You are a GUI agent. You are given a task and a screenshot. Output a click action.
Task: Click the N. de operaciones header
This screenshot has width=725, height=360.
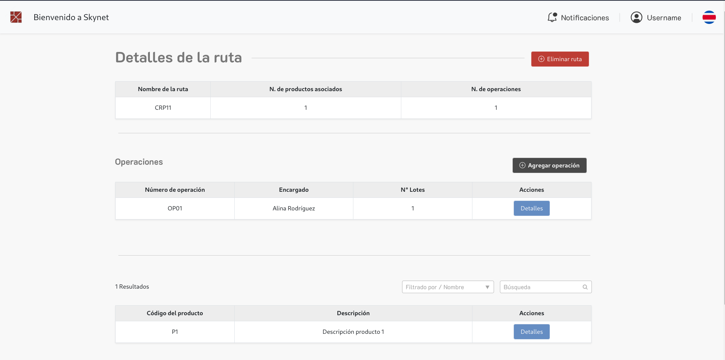pyautogui.click(x=496, y=89)
